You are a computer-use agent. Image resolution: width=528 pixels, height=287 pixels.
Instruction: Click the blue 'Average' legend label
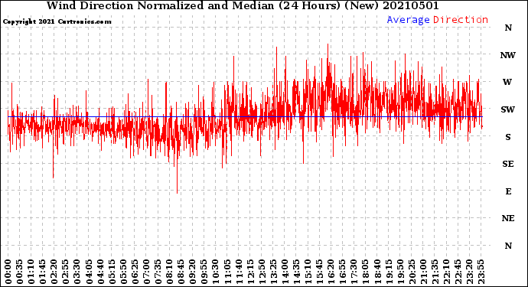point(408,20)
